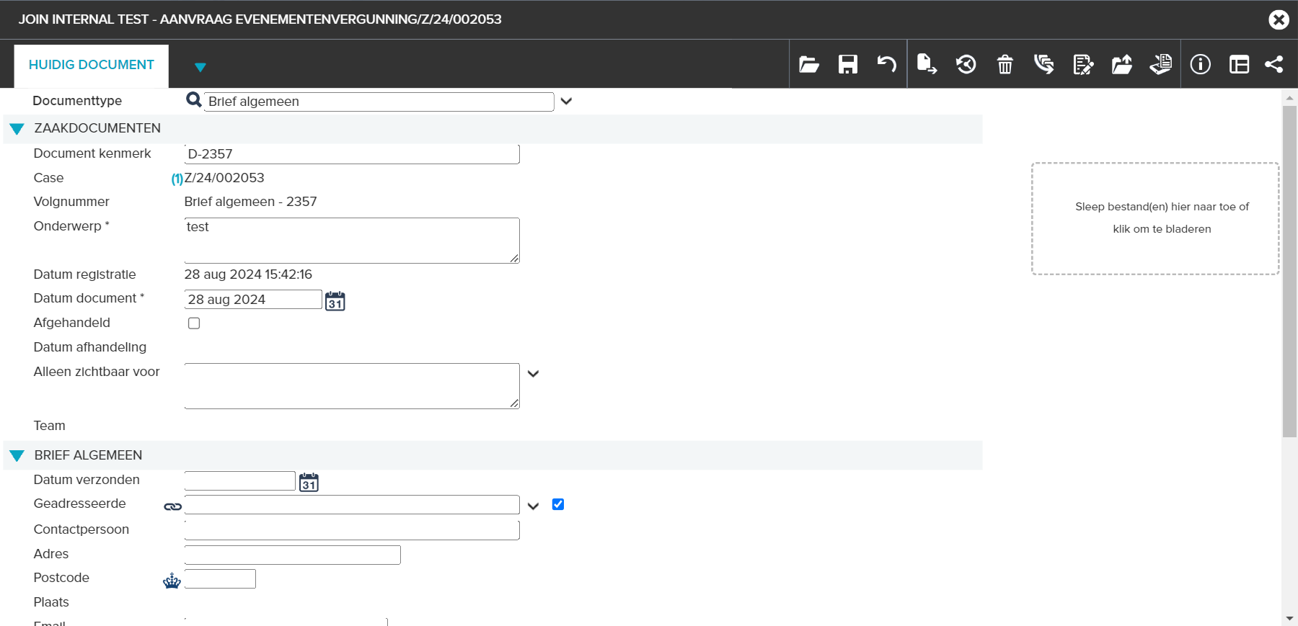Undo changes with the curved arrow icon

pos(887,65)
